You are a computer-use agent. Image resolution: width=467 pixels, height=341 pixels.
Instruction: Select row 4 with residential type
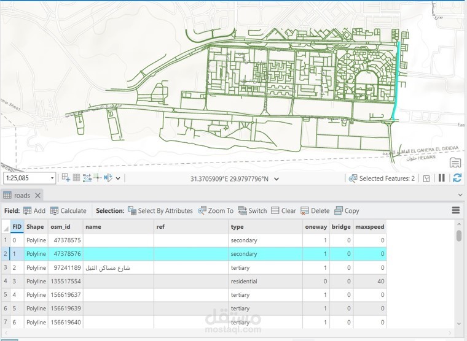click(x=6, y=281)
